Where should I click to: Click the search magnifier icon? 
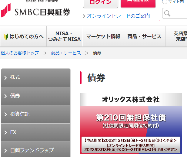[x=167, y=13]
